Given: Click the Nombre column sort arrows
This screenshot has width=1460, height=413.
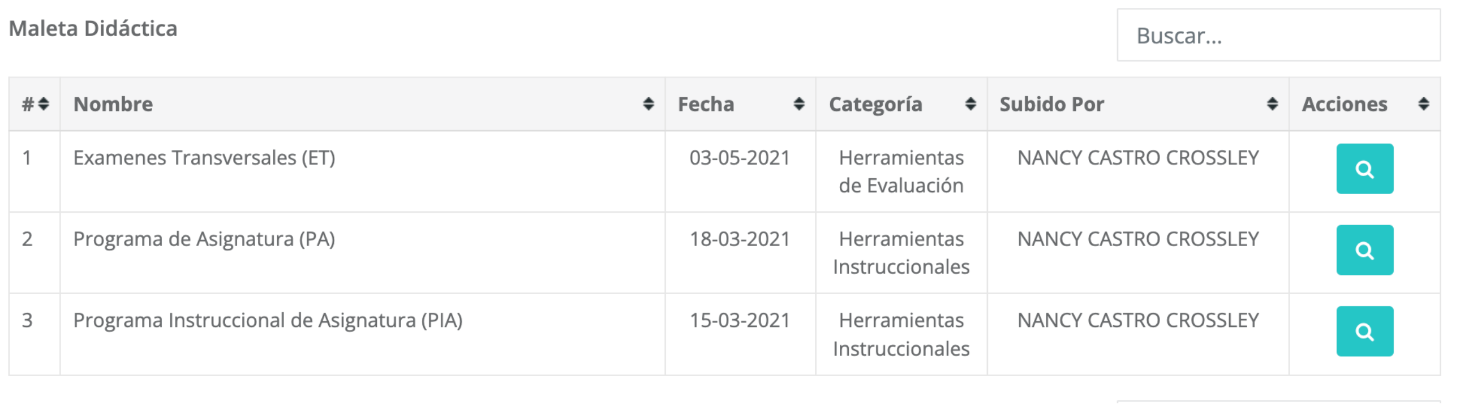Looking at the screenshot, I should [649, 104].
